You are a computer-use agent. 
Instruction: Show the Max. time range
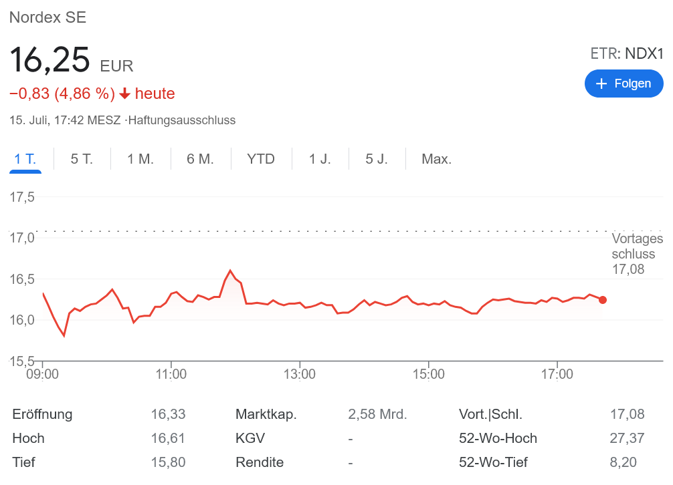(x=436, y=160)
